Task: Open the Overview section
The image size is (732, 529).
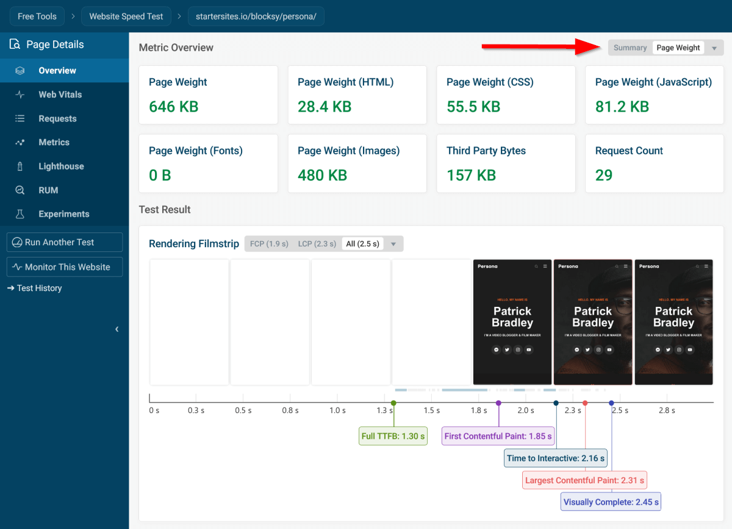Action: pos(64,71)
